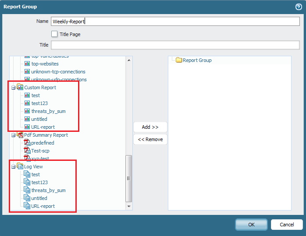Click chart icon beside Custom Report URL-report
The height and width of the screenshot is (236, 306).
click(x=27, y=127)
